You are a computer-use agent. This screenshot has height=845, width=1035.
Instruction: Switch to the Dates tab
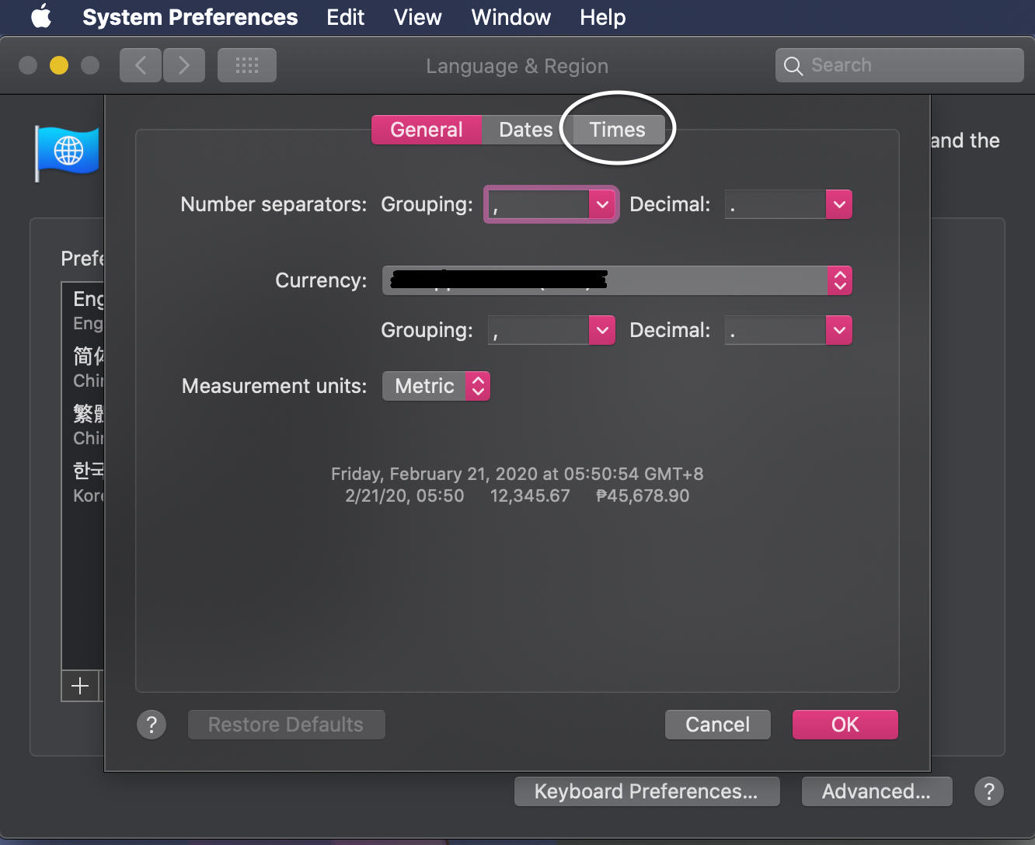coord(525,130)
